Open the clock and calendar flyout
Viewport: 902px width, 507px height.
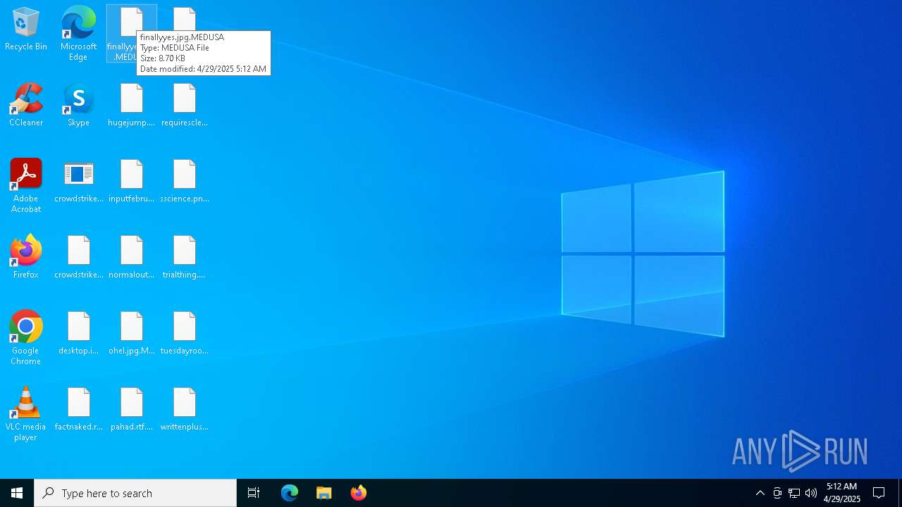click(x=842, y=493)
